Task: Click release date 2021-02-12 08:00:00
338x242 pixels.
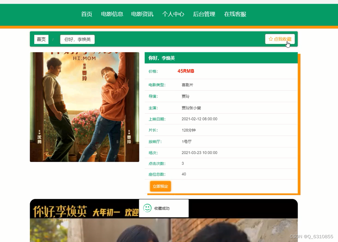Action: pos(200,119)
